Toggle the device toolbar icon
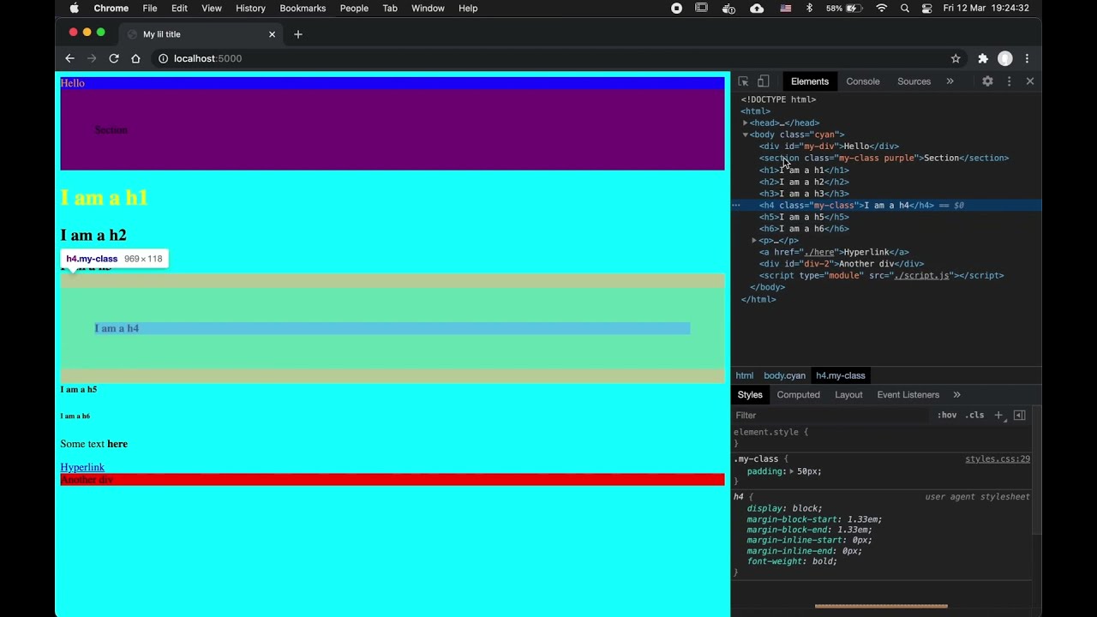This screenshot has height=617, width=1097. coord(763,81)
